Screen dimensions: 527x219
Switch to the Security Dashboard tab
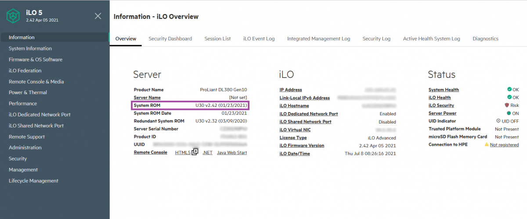170,39
